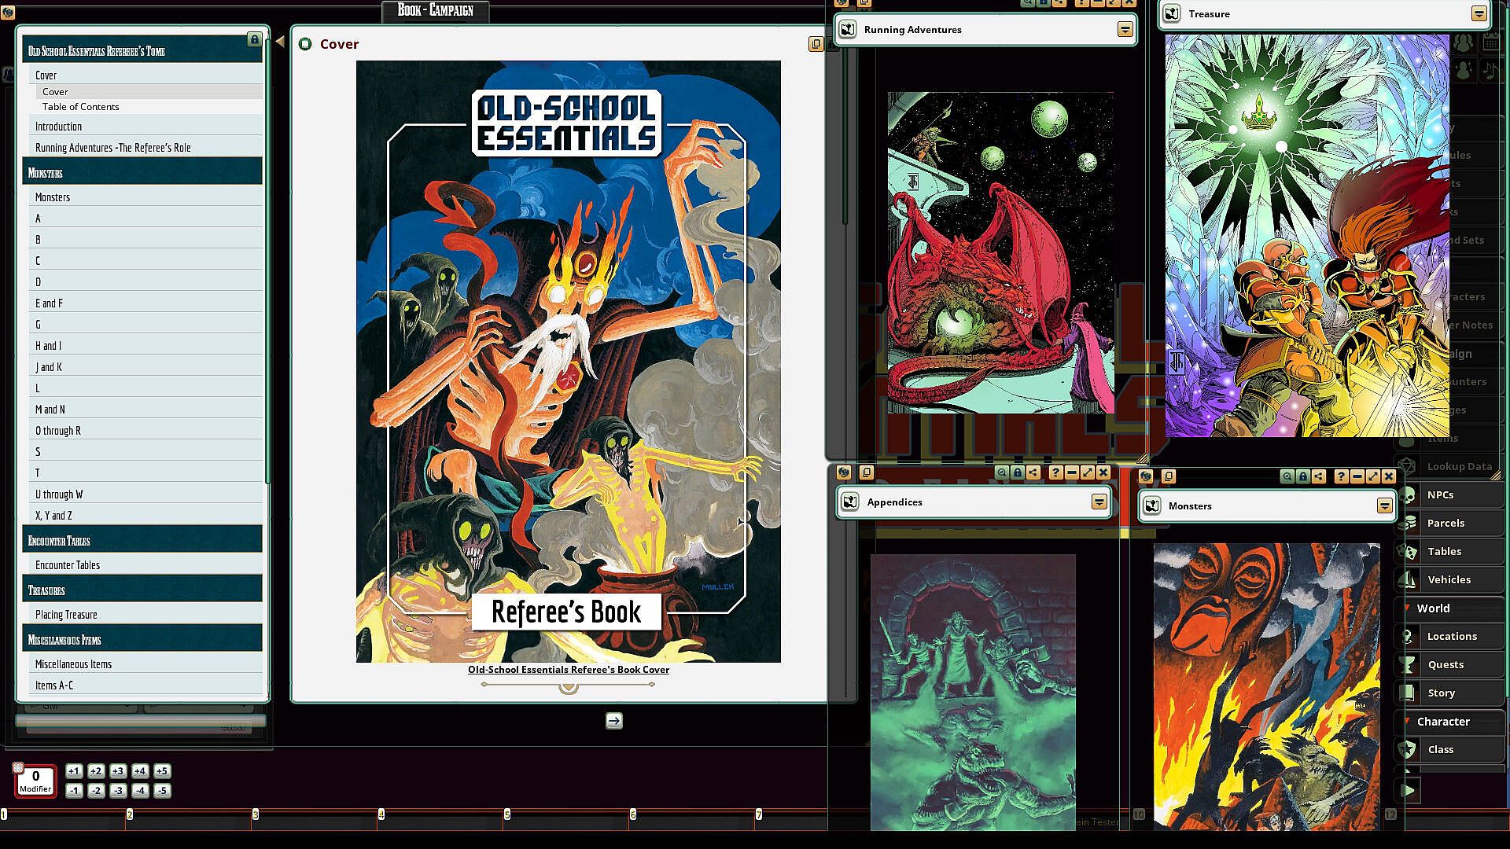Screen dimensions: 1510x849
Task: Open Quests from the sidebar
Action: tap(1446, 664)
